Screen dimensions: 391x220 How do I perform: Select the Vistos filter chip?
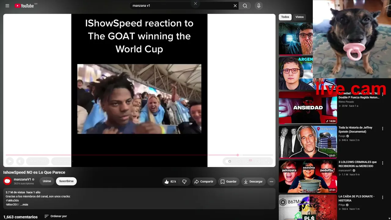(x=299, y=17)
